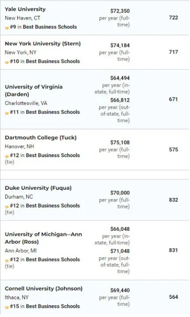Click Best Business Schools link under Cornell

53,306
